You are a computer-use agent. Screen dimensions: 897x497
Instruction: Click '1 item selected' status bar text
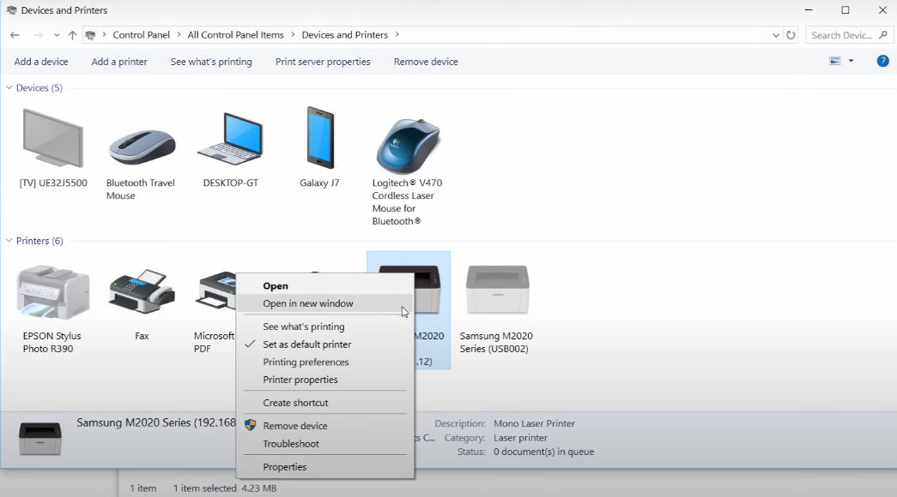[205, 488]
